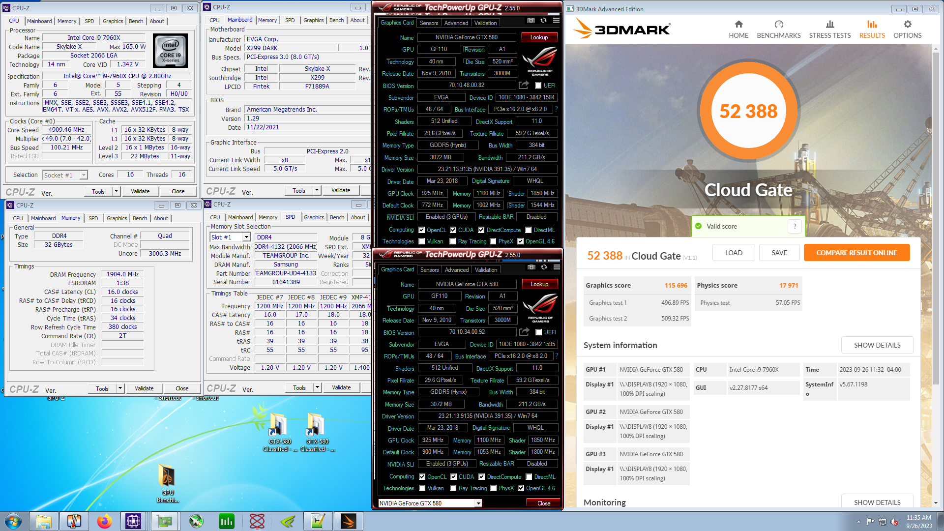
Task: Click Validate in CPU-Z Memory window
Action: [144, 388]
